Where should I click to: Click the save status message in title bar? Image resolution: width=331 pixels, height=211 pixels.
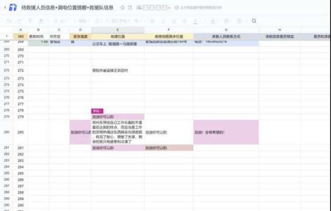199,8
